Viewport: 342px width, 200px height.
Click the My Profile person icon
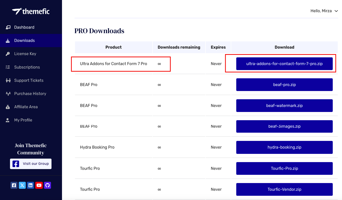8,120
